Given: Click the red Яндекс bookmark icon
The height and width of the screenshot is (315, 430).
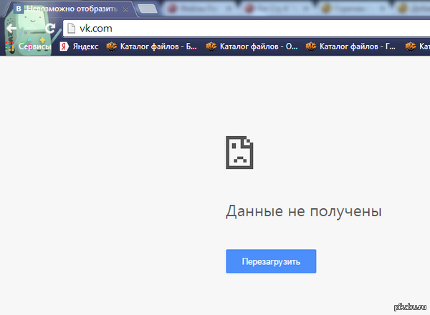Looking at the screenshot, I should click(x=64, y=46).
